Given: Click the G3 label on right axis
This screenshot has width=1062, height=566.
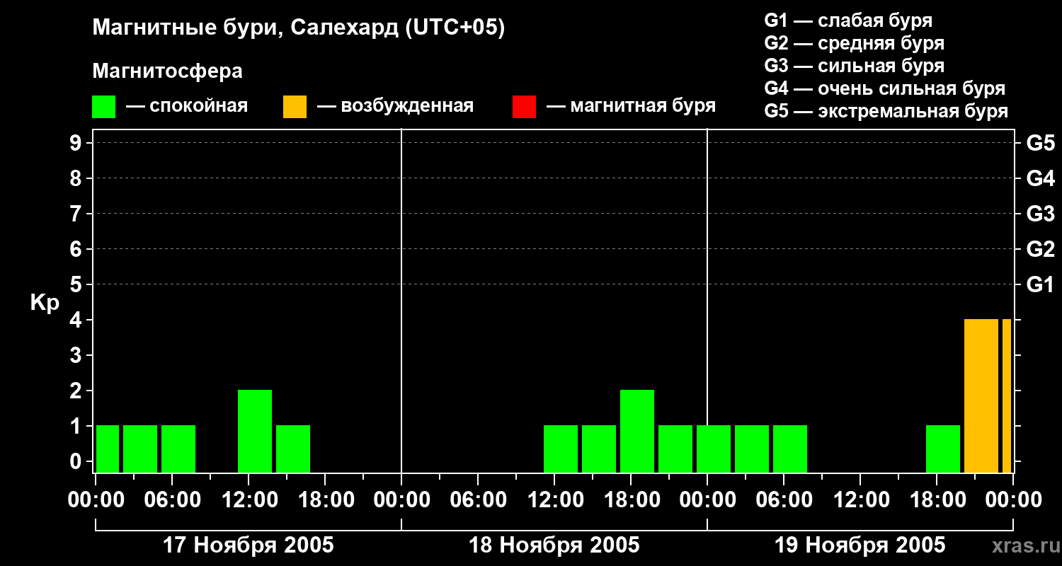Looking at the screenshot, I should pos(1041,214).
